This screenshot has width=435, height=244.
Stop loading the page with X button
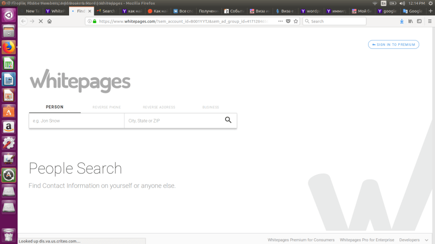point(41,22)
